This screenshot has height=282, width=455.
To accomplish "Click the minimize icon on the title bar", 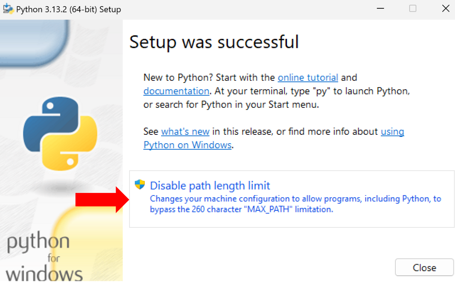I will pos(380,8).
